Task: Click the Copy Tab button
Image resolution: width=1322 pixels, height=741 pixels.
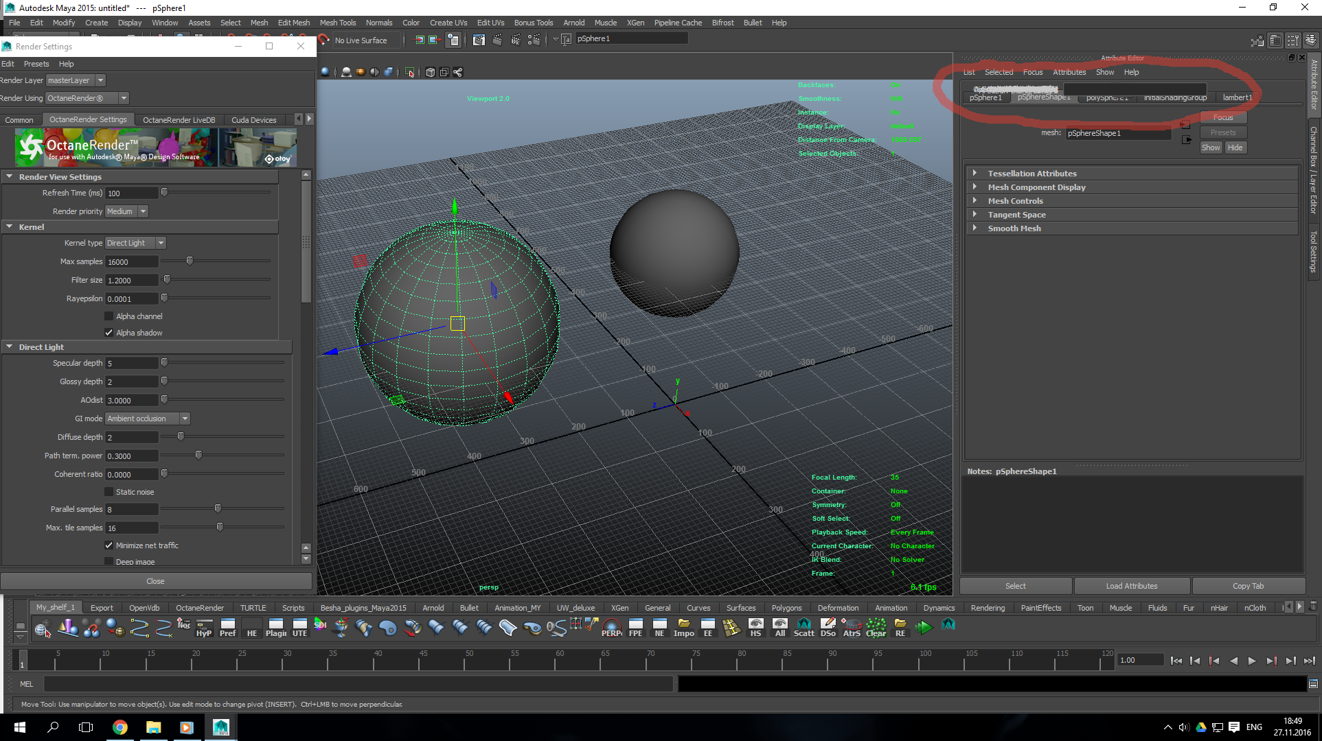Action: pos(1248,586)
